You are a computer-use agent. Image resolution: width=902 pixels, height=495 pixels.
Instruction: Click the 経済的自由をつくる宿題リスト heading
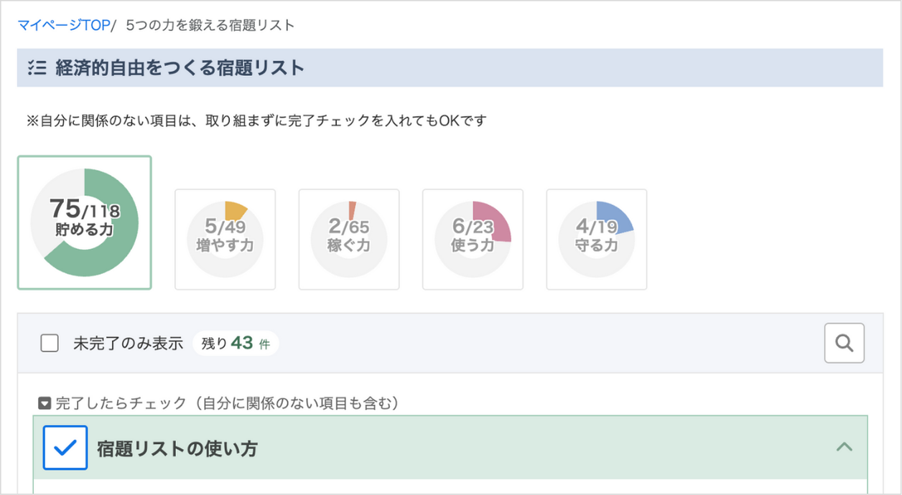click(180, 68)
